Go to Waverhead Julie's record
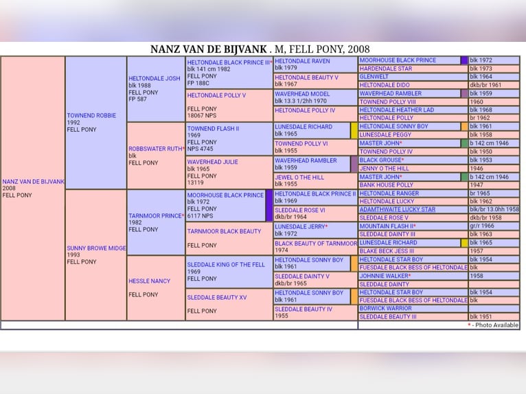Screen dimensions: 526x394 212,162
